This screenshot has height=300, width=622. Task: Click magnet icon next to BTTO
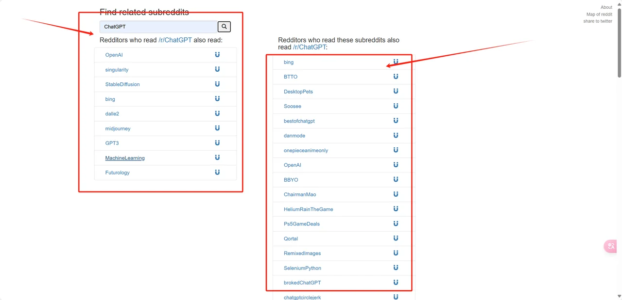[x=396, y=77]
